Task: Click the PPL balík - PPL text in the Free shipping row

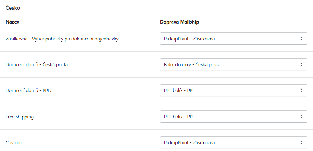Action: tap(179, 117)
